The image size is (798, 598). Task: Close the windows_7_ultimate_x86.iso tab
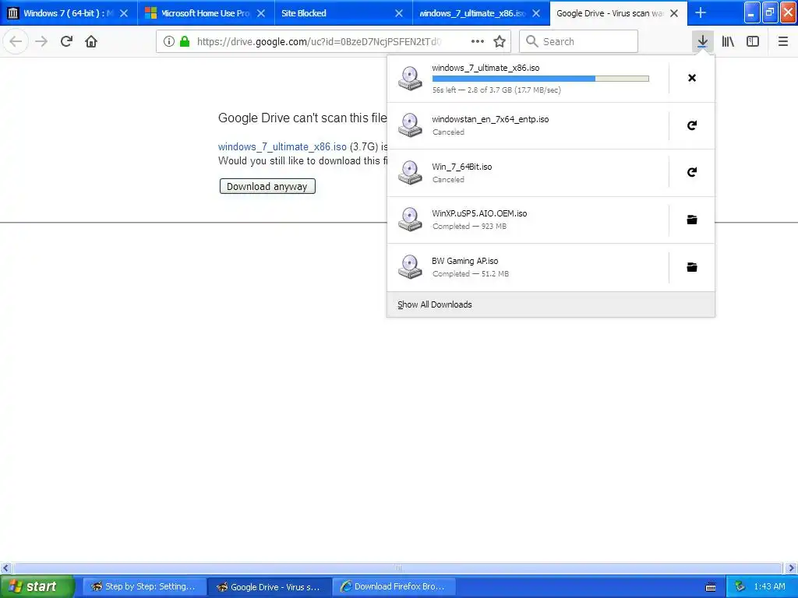click(x=536, y=13)
